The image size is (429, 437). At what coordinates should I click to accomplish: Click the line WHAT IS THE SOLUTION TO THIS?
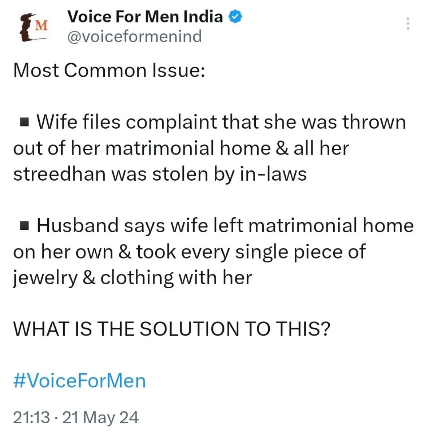pyautogui.click(x=172, y=329)
